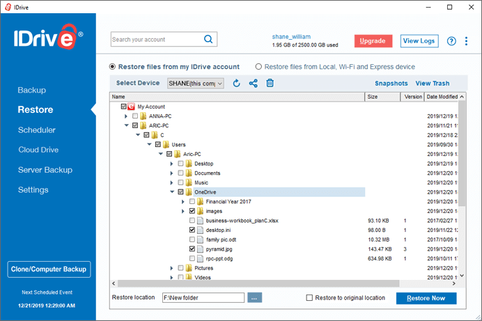Expand the ANNA-PC tree node
This screenshot has width=482, height=321.
(x=126, y=116)
